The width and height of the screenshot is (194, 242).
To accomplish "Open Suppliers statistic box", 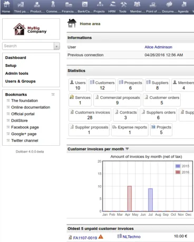I will coord(157,85).
